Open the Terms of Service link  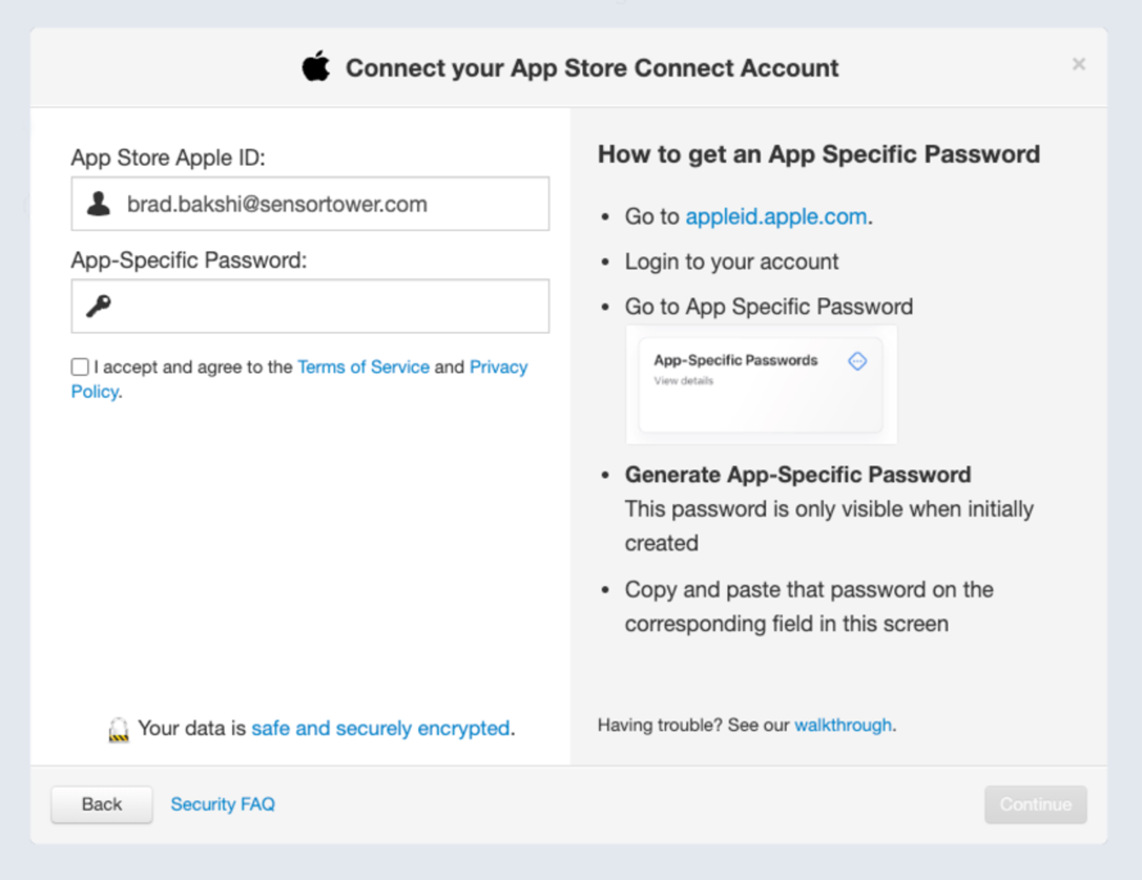pos(363,367)
